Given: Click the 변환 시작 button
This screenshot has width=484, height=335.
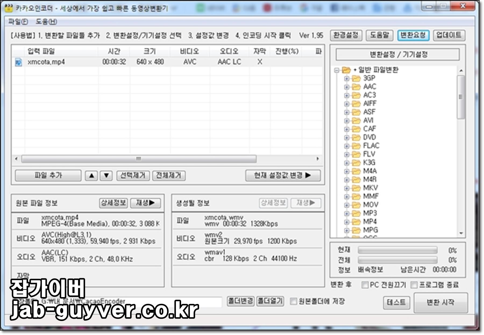Looking at the screenshot, I should click(x=440, y=303).
